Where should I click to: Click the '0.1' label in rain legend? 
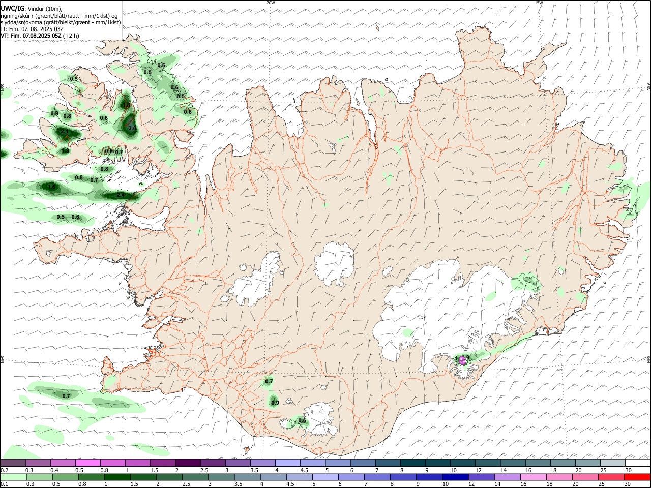5,484
